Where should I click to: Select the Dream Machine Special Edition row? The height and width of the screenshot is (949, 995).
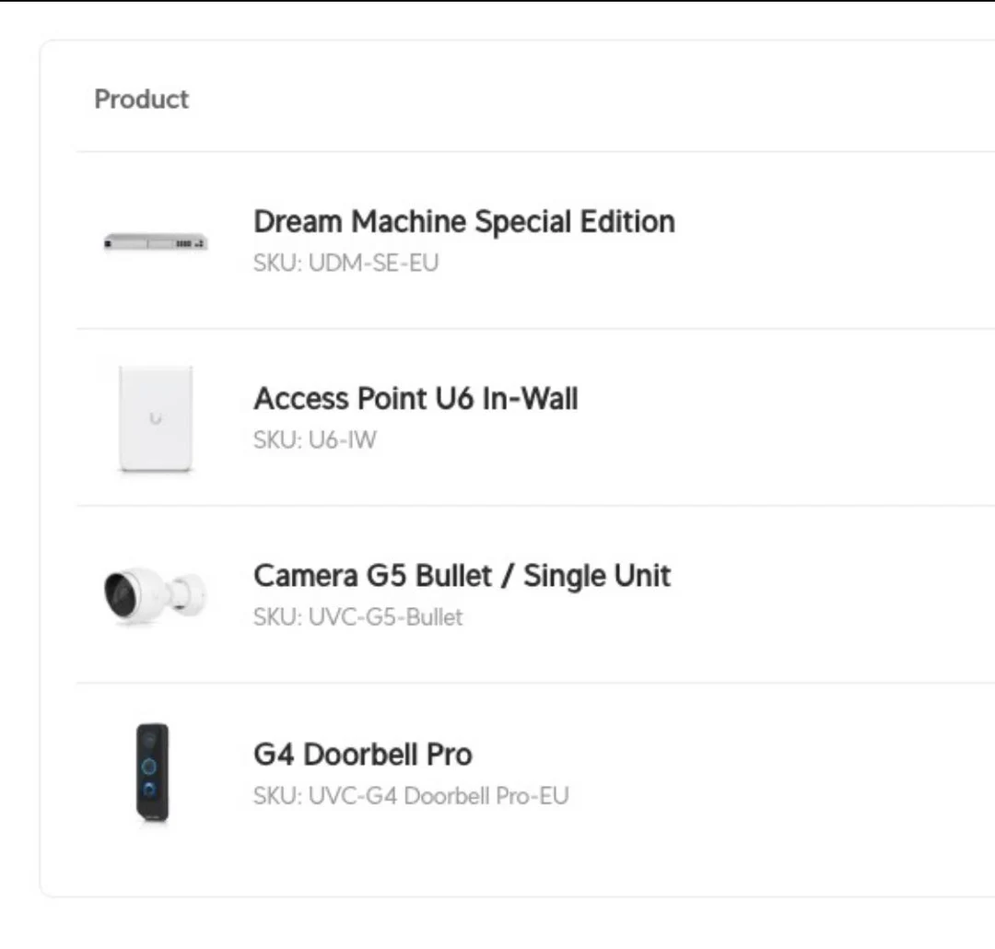[x=497, y=241]
